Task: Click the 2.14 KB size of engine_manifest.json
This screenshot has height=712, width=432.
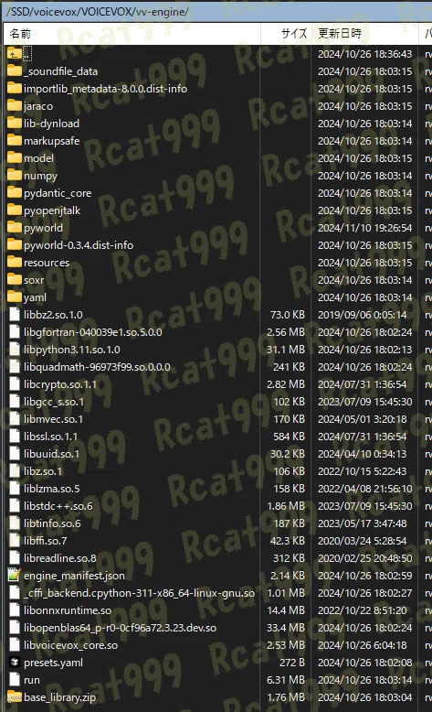Action: point(288,576)
